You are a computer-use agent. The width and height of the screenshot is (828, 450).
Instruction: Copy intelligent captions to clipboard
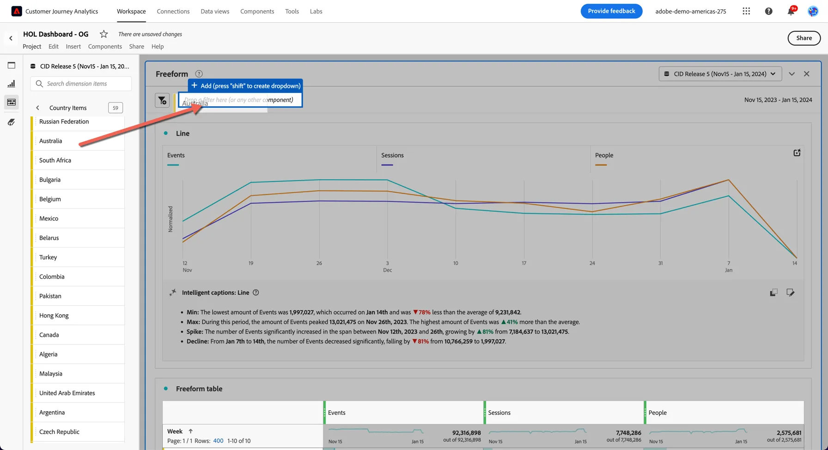click(773, 292)
